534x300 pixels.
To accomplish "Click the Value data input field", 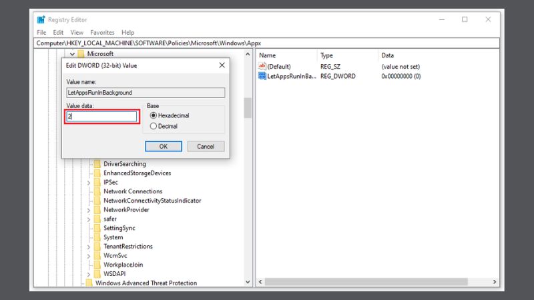I will coord(101,117).
